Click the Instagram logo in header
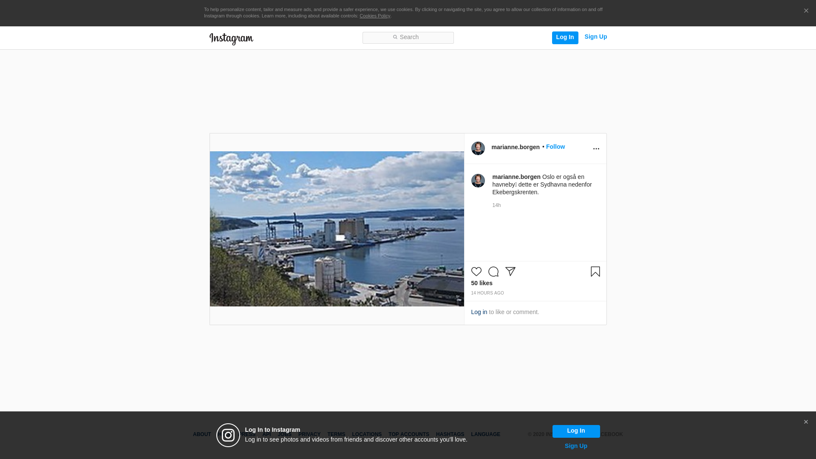Screen dimensions: 816x459 [x=231, y=39]
